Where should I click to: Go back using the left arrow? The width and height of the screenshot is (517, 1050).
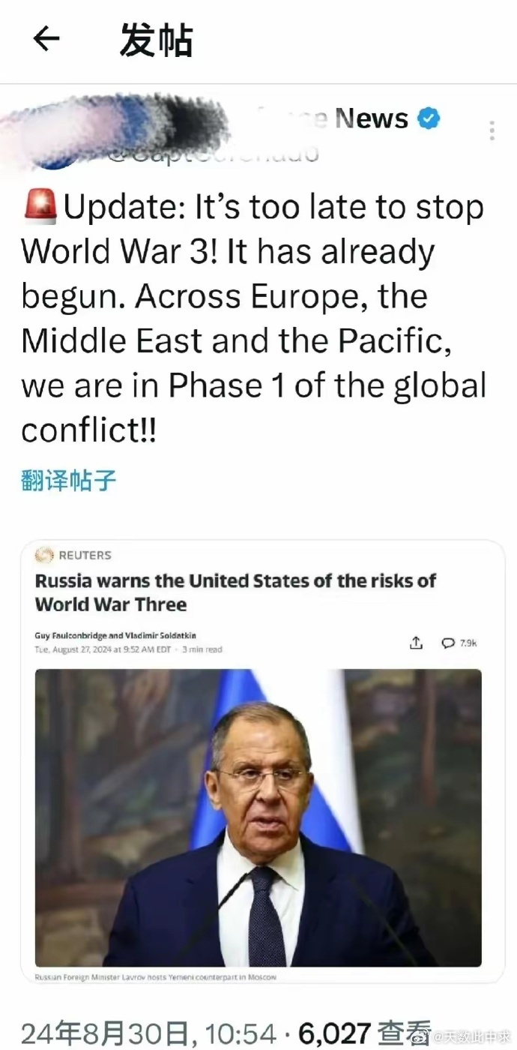[46, 39]
